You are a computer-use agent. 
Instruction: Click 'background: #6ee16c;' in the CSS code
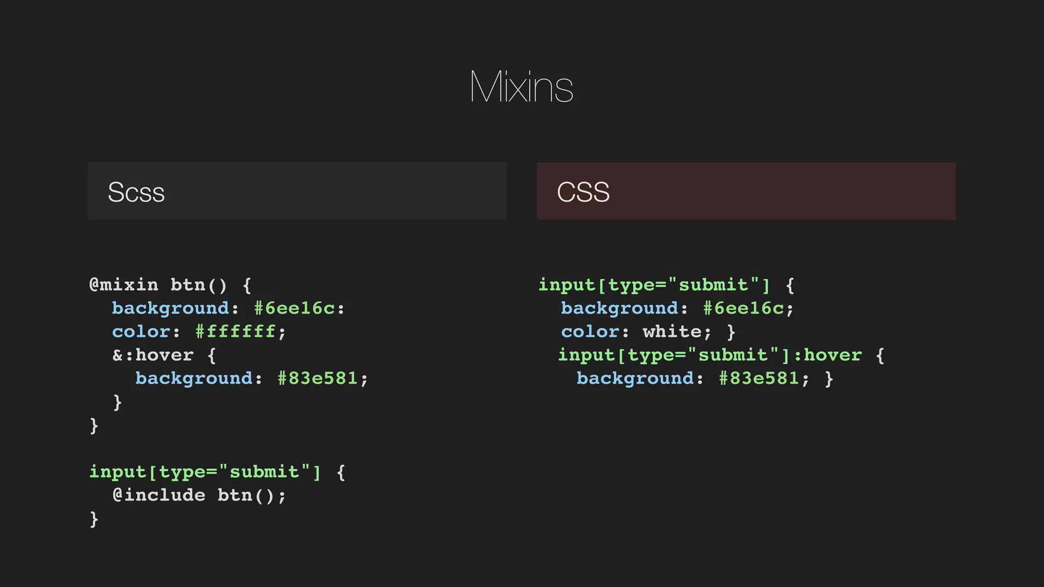point(677,308)
